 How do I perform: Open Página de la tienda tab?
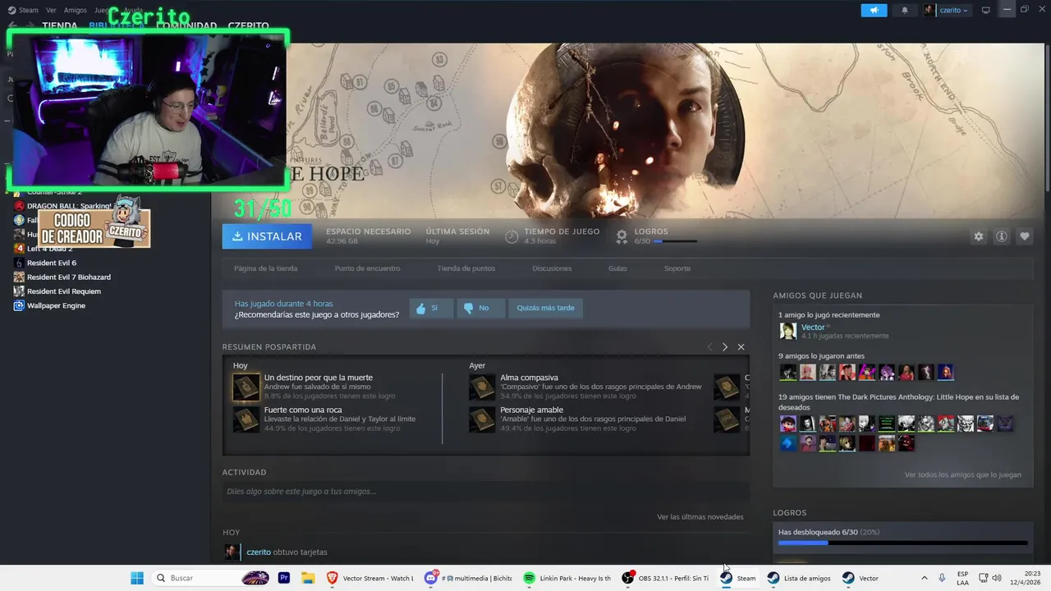pyautogui.click(x=265, y=268)
